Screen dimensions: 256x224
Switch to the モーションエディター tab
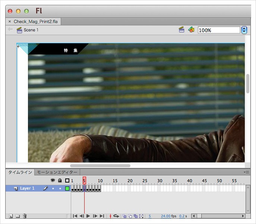pos(57,172)
